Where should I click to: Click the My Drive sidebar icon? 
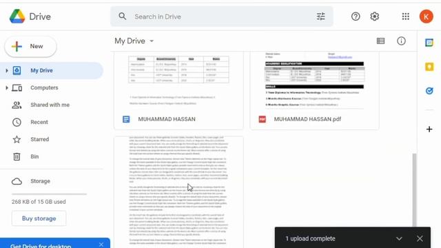pyautogui.click(x=17, y=70)
